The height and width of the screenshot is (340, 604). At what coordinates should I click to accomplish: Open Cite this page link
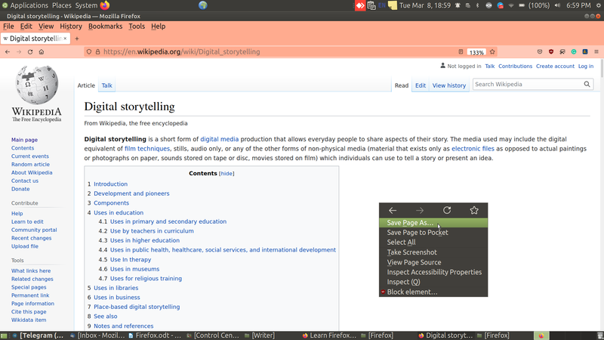[29, 311]
